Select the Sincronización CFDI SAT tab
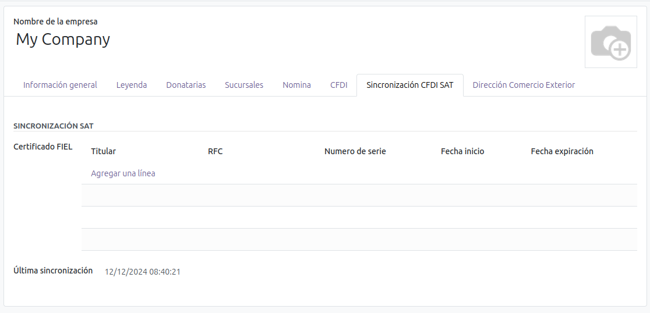Screen dimensions: 650x313 pyautogui.click(x=409, y=85)
